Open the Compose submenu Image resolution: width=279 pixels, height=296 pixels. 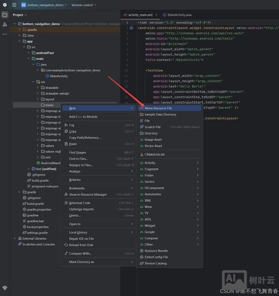170,238
